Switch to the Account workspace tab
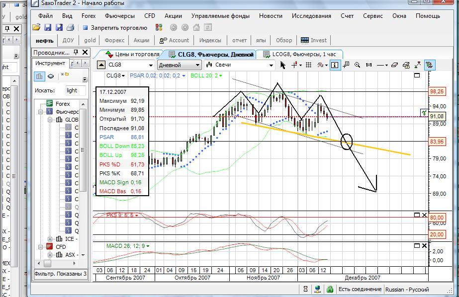Image resolution: width=459 pixels, height=297 pixels. point(175,40)
